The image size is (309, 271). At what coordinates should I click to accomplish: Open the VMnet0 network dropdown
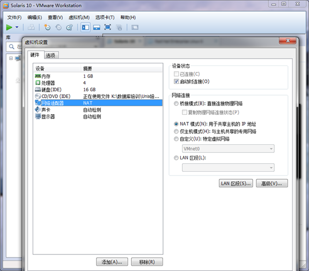[x=228, y=149]
